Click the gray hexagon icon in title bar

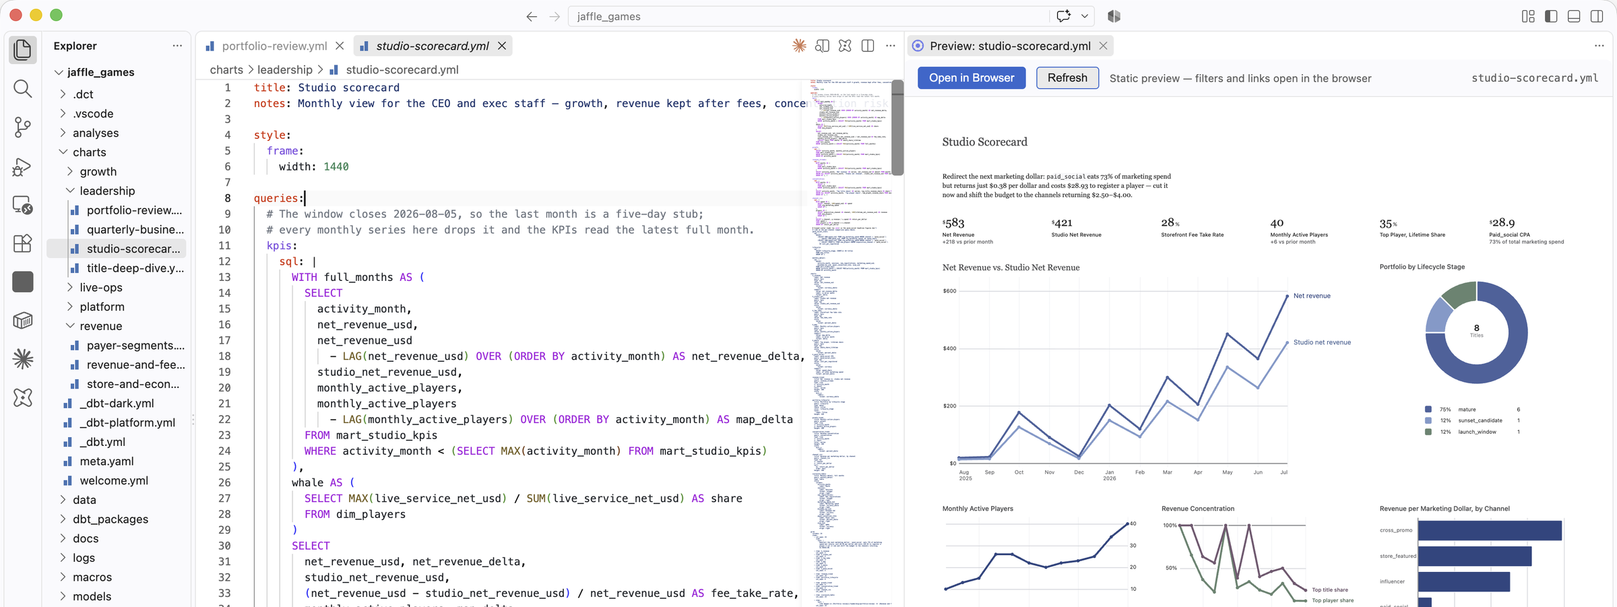(x=1114, y=16)
